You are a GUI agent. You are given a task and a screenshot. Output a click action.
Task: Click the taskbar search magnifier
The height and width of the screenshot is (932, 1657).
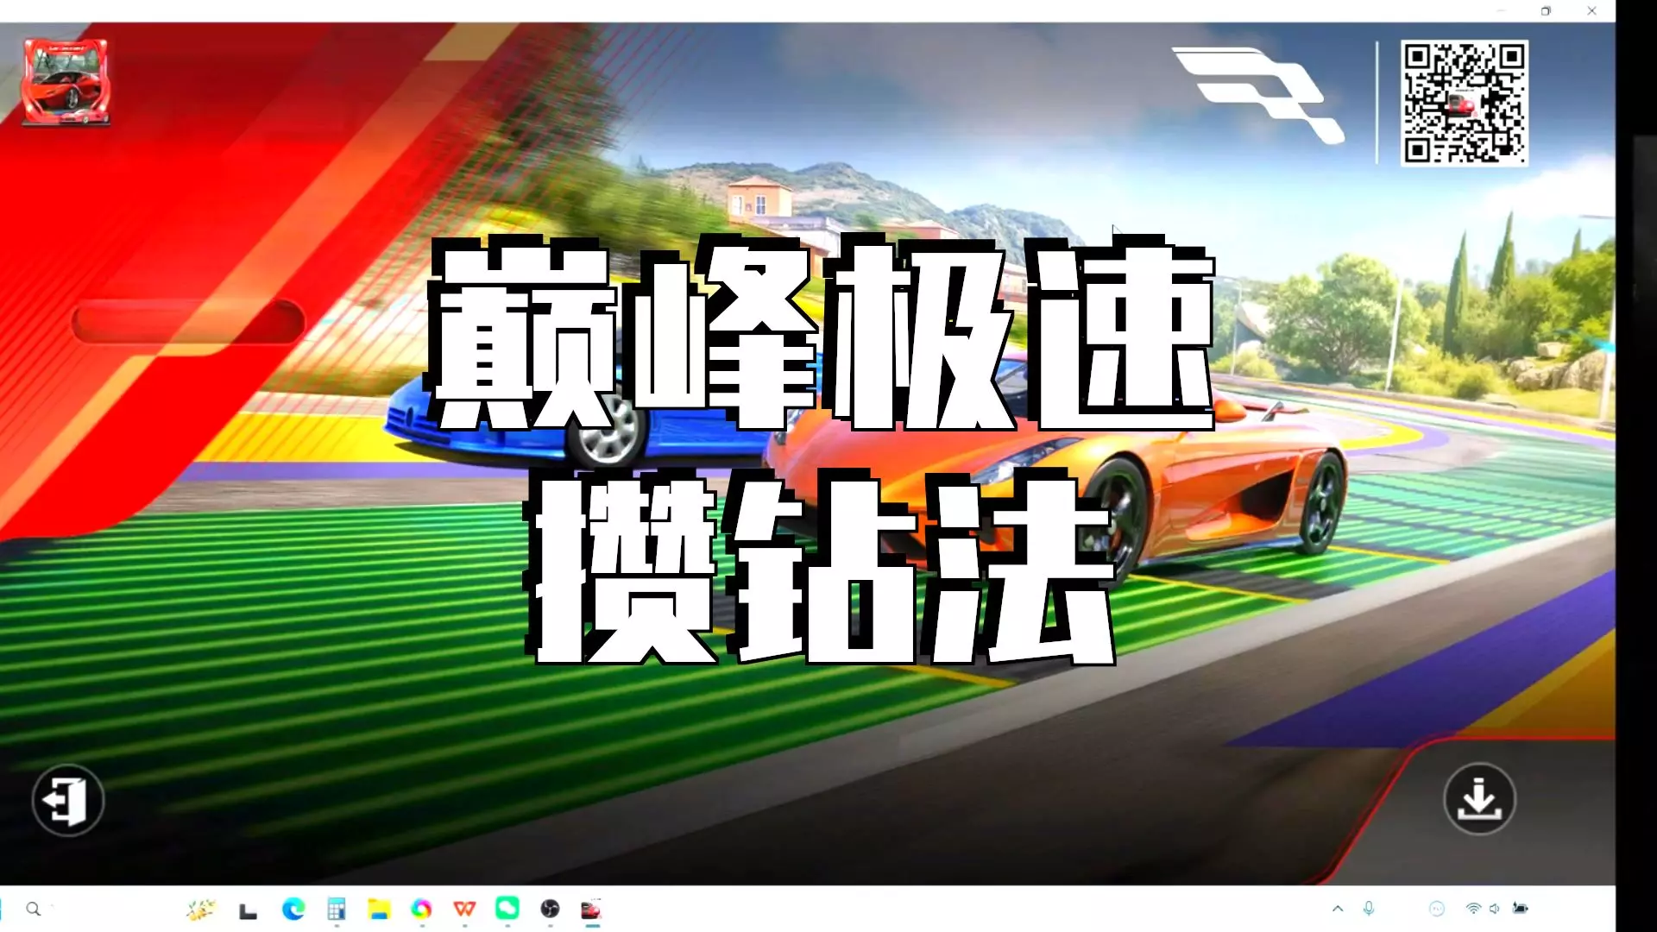point(34,909)
